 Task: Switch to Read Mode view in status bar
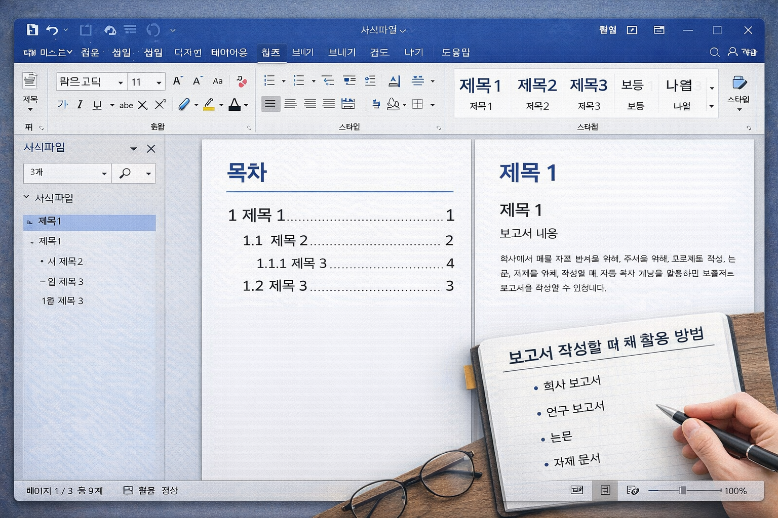pyautogui.click(x=577, y=490)
